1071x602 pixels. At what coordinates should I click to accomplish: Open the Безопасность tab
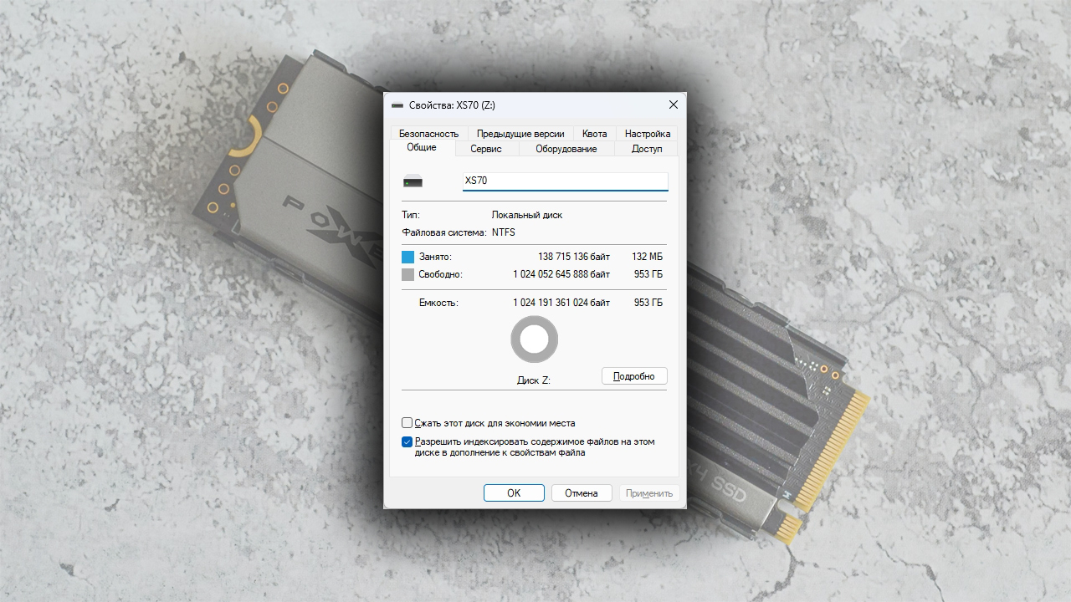(x=428, y=133)
